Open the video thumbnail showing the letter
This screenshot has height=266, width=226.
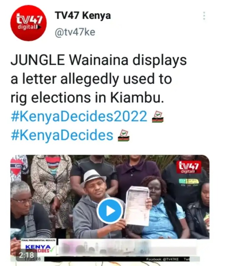click(x=110, y=208)
